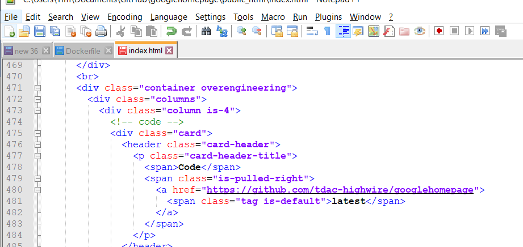
Task: Switch to the Dockerfile tab
Action: point(83,51)
